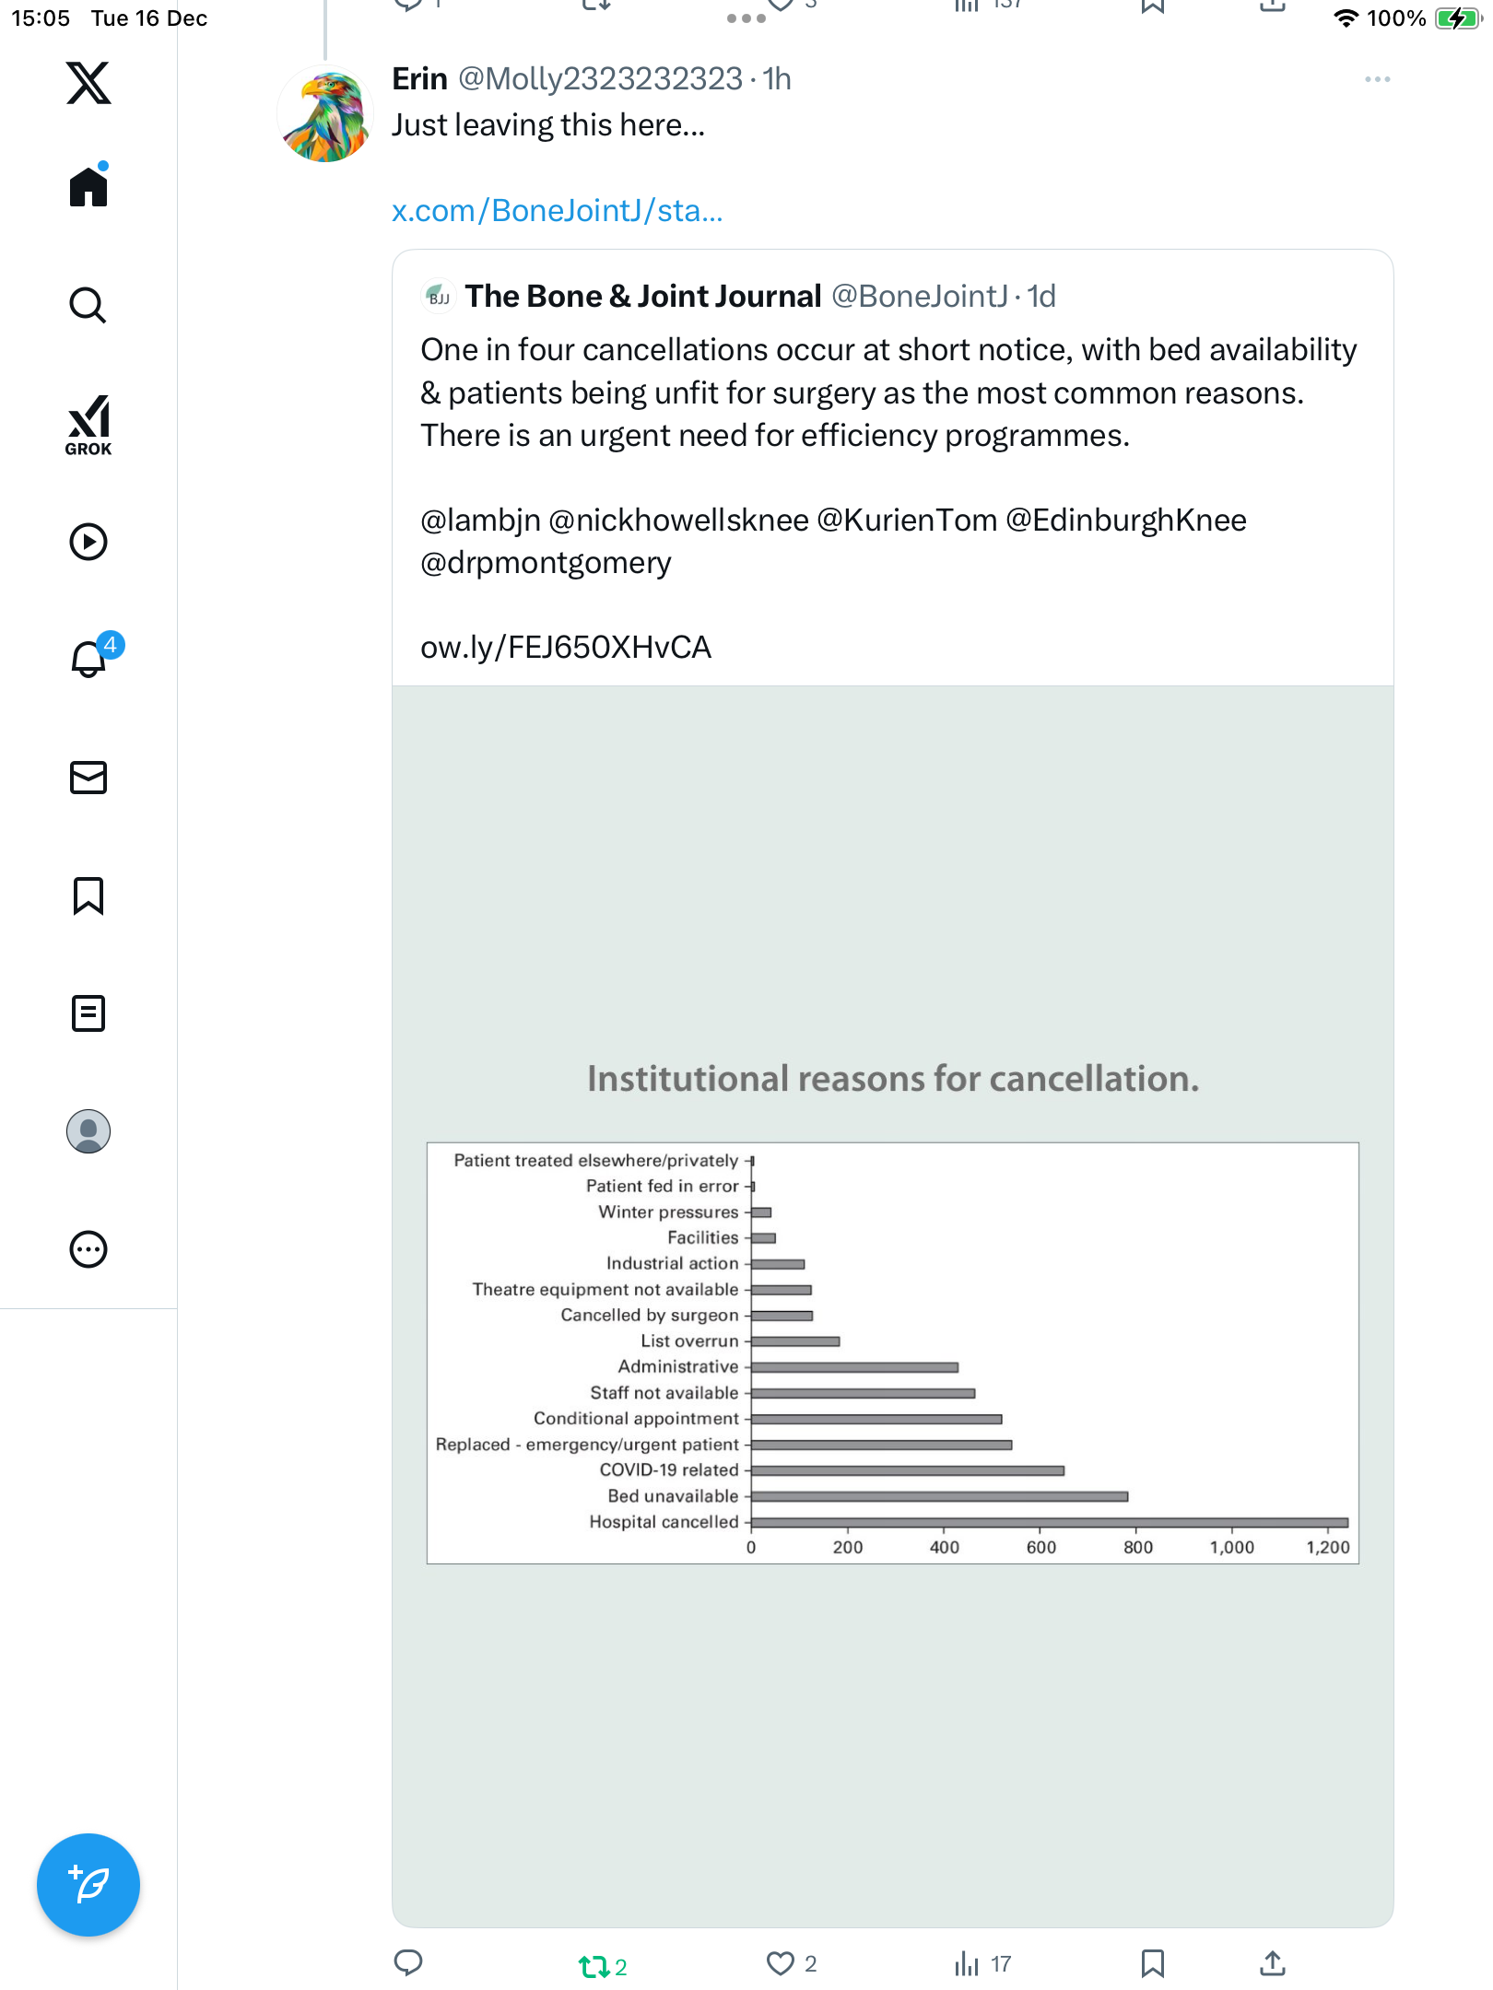Screen dimensions: 1493x1990
Task: Open the Notifications bell
Action: 88,659
